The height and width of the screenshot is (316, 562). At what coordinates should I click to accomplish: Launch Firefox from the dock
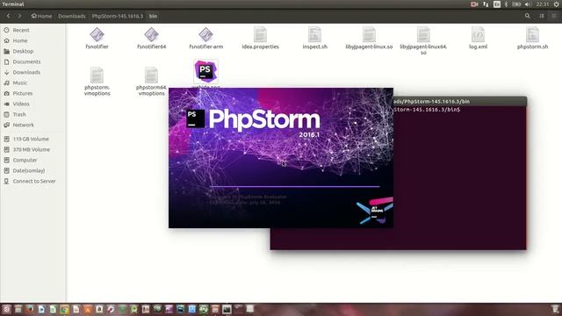coord(30,309)
